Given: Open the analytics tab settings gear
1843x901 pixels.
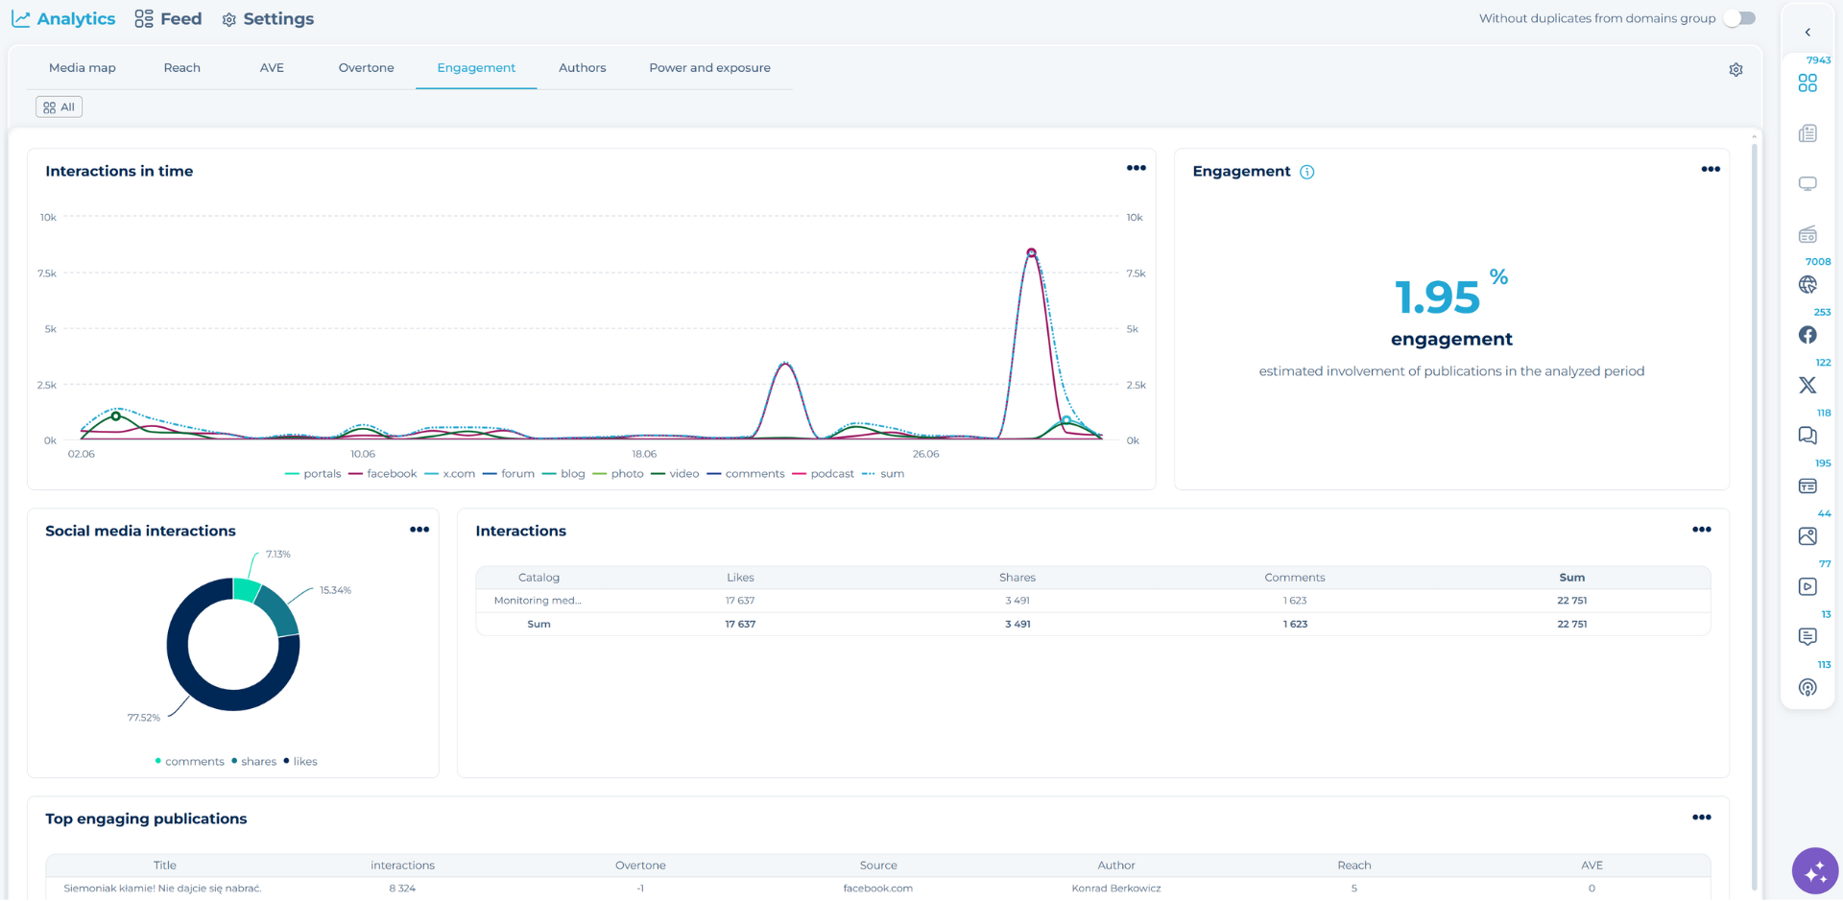Looking at the screenshot, I should pos(1735,70).
